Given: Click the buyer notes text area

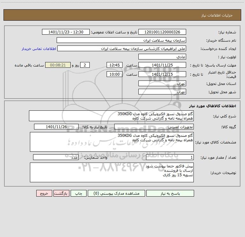Looking at the screenshot, I should point(112,172).
